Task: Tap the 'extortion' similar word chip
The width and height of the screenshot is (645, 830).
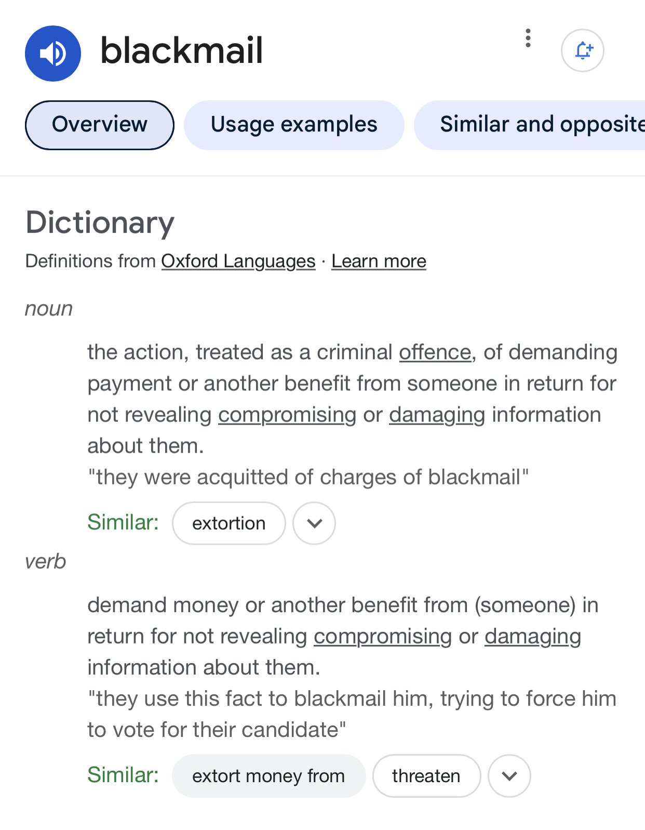Action: point(229,523)
